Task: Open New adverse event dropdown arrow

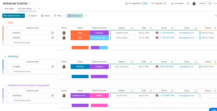Action: click(23, 16)
